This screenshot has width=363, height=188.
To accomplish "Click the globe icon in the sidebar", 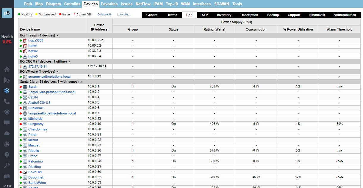I will (7, 144).
